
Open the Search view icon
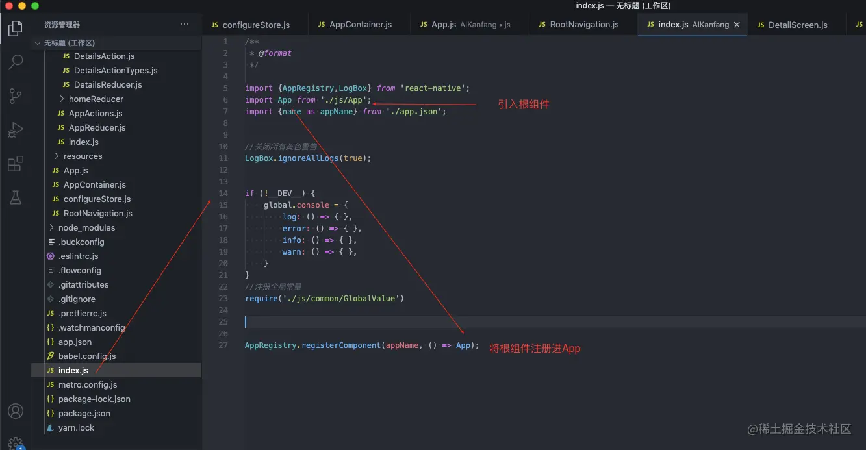(x=16, y=62)
